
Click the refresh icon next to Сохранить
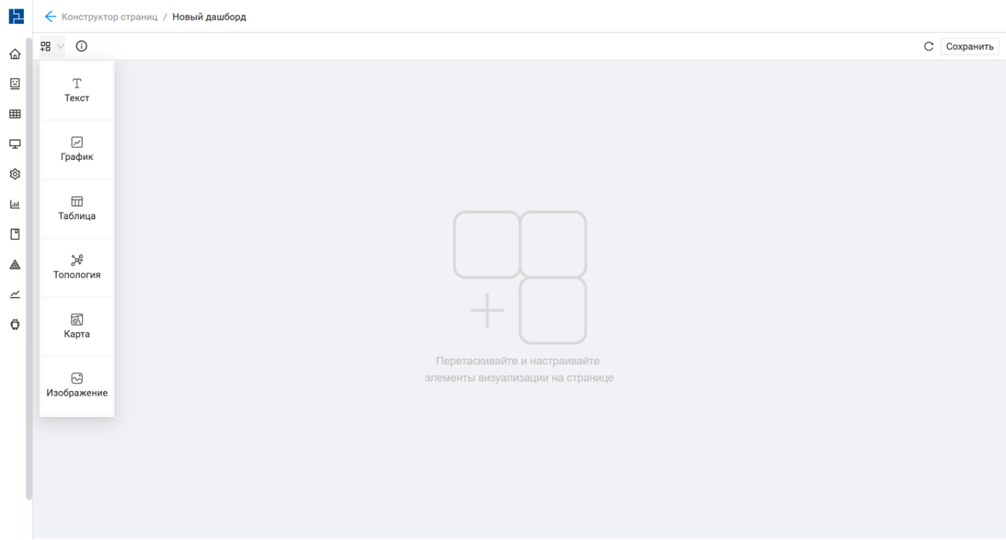click(928, 47)
